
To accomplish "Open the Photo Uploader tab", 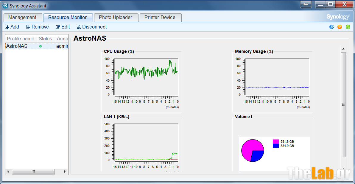I will [x=116, y=18].
